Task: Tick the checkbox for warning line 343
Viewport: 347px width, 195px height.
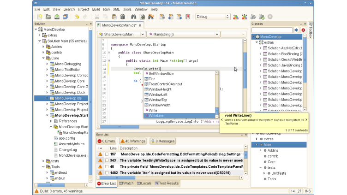Action: [107, 160]
